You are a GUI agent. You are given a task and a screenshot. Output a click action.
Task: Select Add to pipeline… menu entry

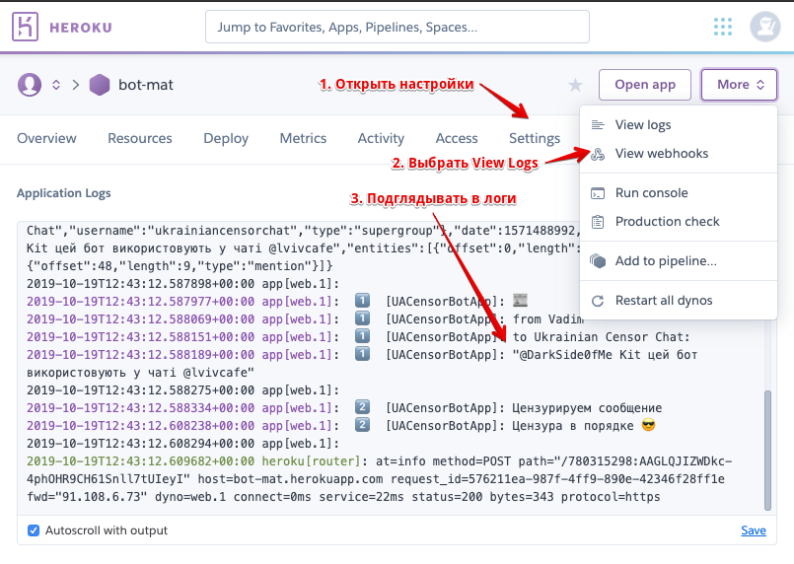679,260
